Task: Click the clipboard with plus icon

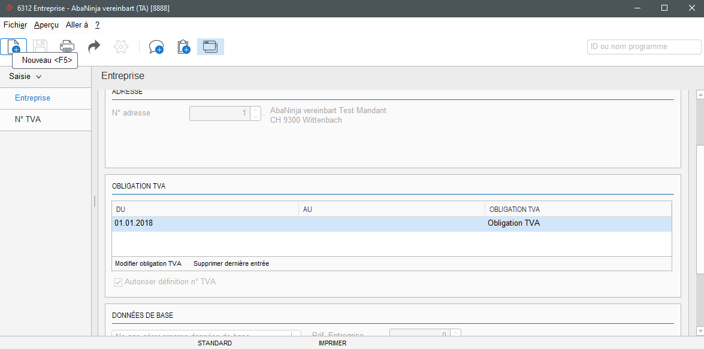Action: coord(183,47)
